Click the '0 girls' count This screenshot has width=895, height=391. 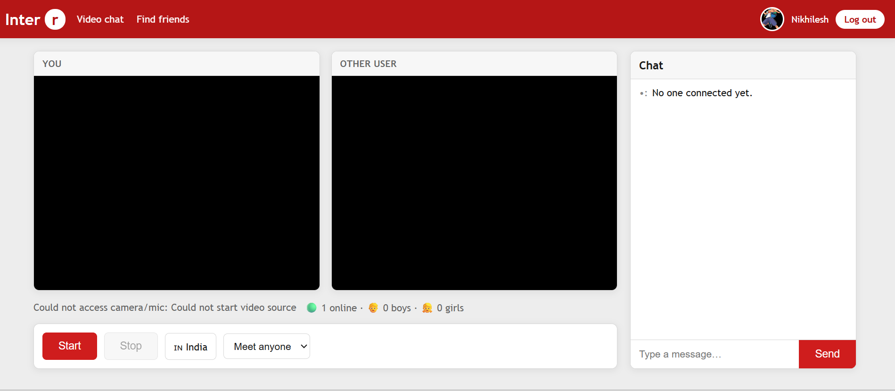[450, 308]
